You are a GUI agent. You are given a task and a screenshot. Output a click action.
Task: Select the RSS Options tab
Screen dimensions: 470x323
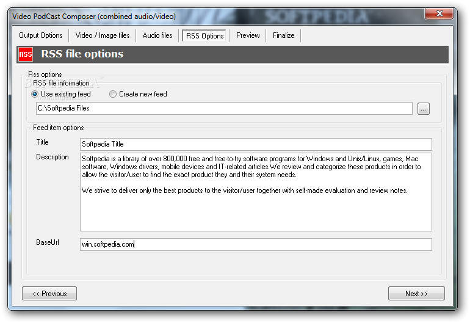coord(204,35)
